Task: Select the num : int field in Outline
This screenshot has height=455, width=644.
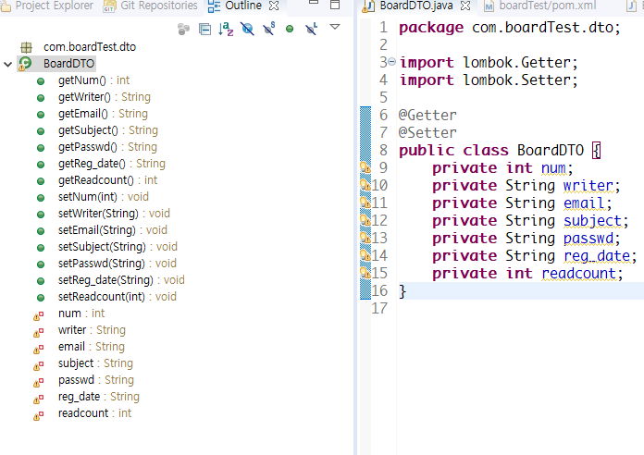Action: point(81,314)
